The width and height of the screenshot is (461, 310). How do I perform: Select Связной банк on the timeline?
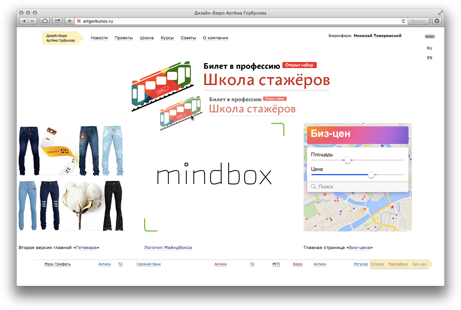[149, 264]
